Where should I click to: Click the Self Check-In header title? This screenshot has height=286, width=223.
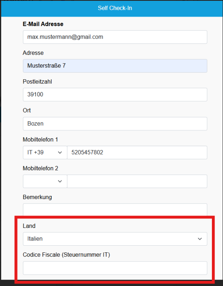[115, 8]
